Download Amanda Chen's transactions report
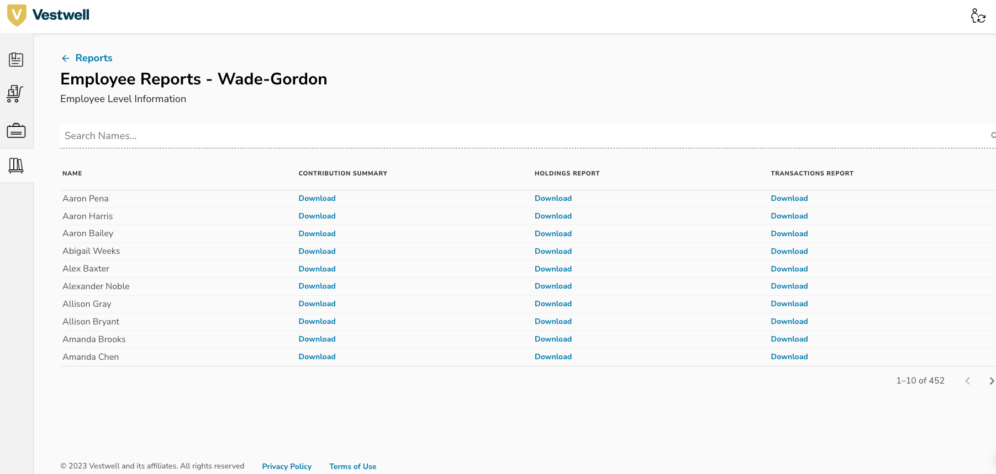996x474 pixels. (789, 357)
